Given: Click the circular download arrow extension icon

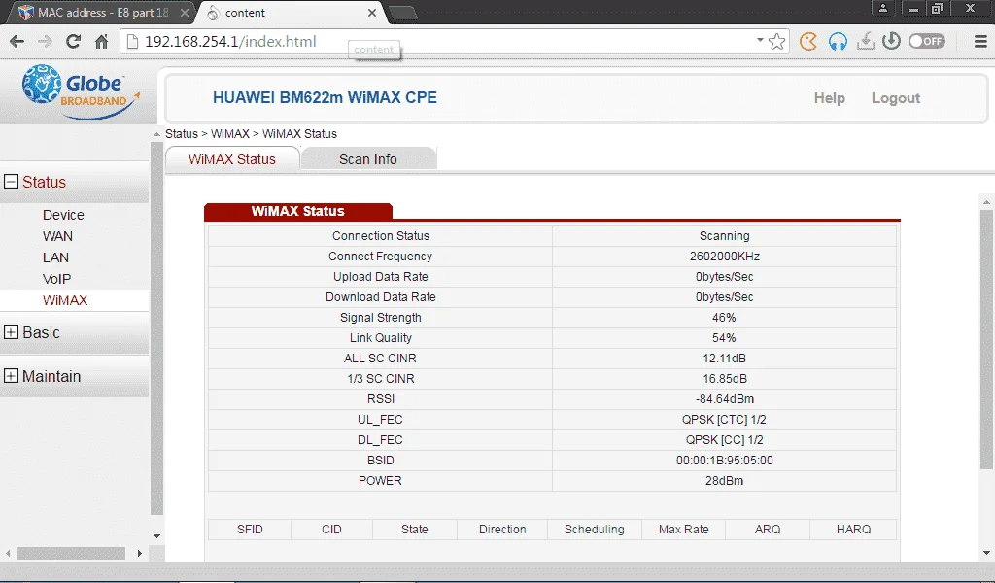Looking at the screenshot, I should 891,41.
